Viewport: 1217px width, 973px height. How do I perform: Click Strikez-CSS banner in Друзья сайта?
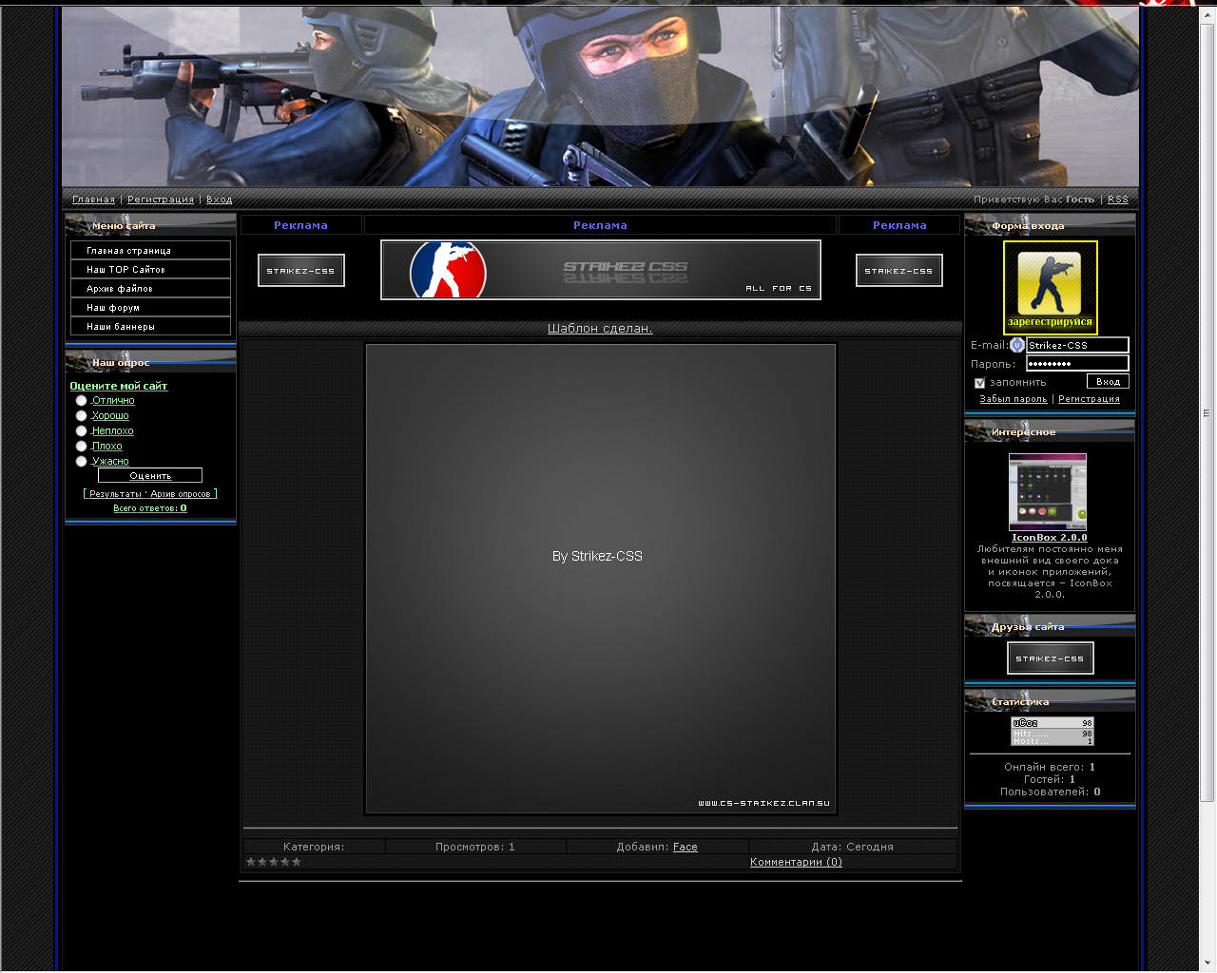coord(1051,658)
